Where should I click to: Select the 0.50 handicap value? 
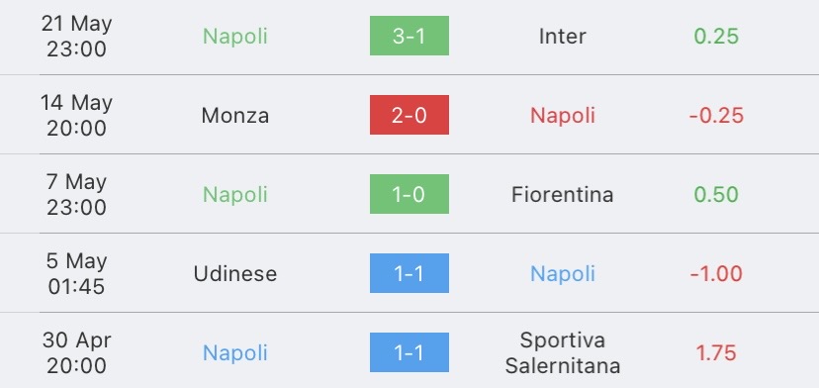click(716, 195)
